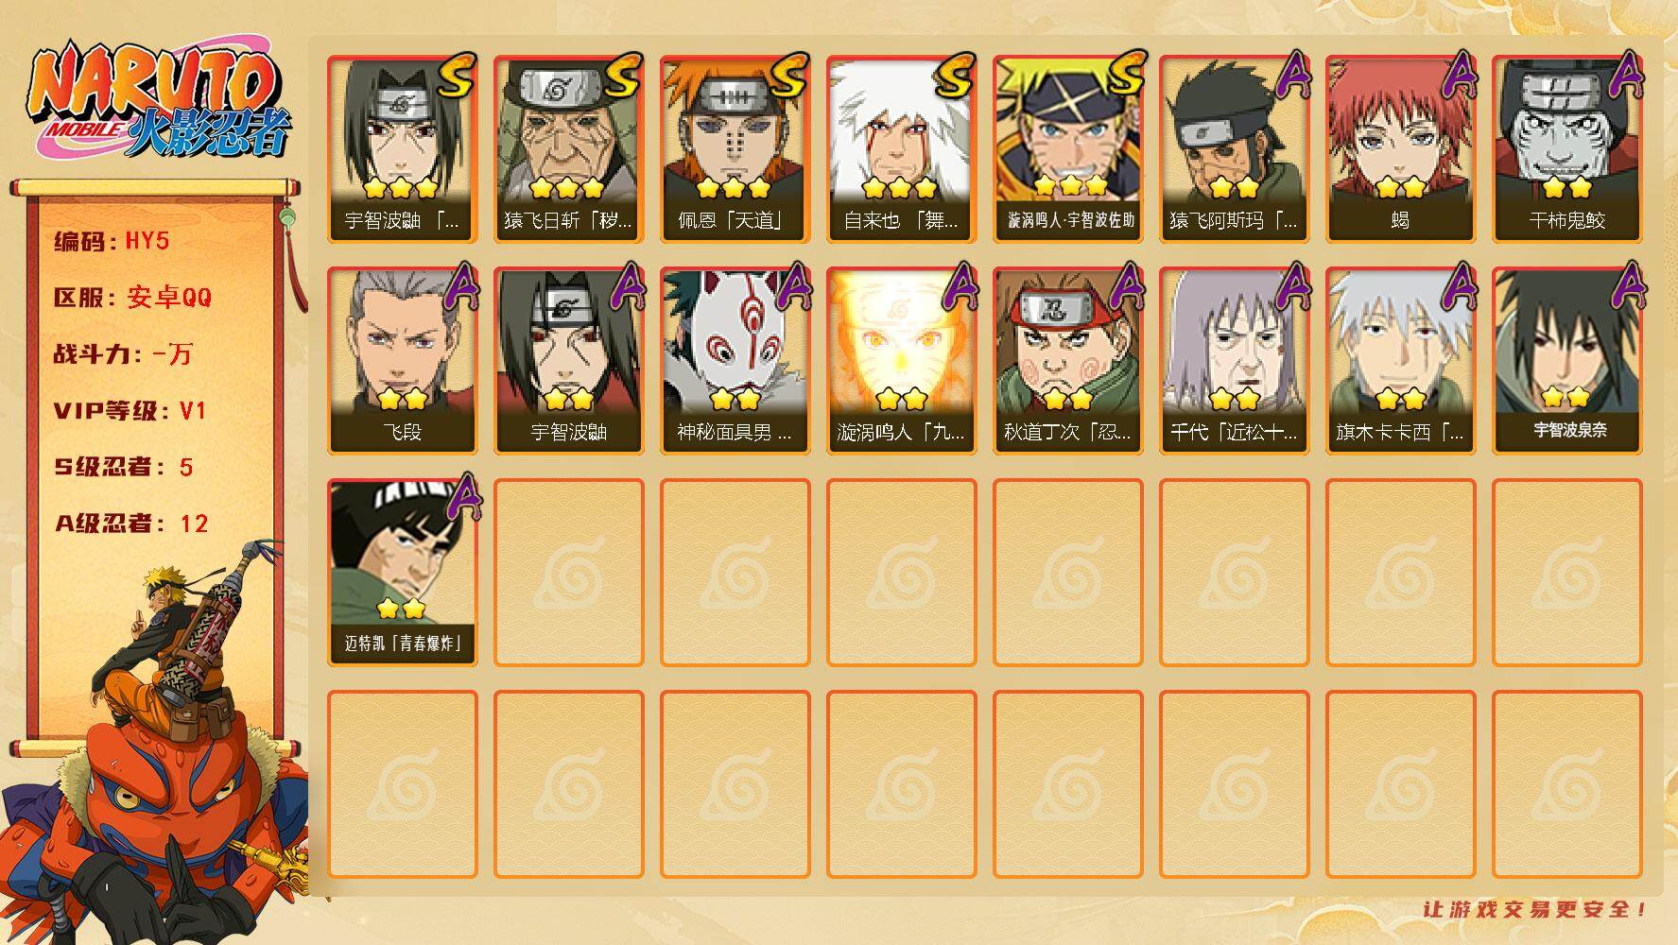Click the VIP等级: V1 text
The height and width of the screenshot is (945, 1678).
(x=130, y=411)
